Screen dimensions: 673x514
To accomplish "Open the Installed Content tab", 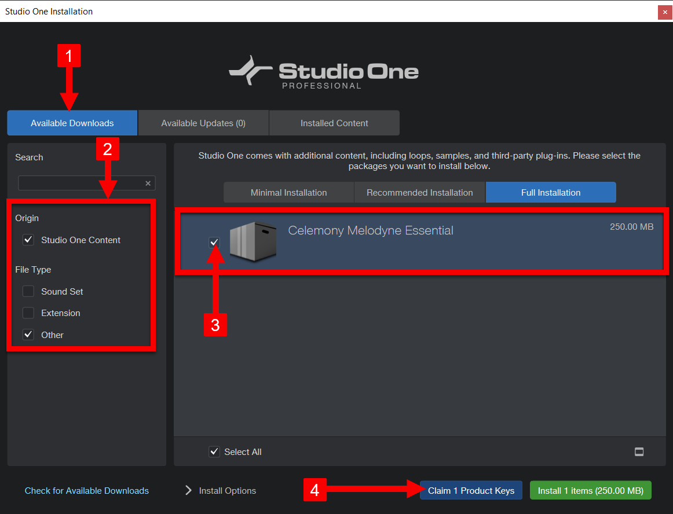I will click(334, 123).
